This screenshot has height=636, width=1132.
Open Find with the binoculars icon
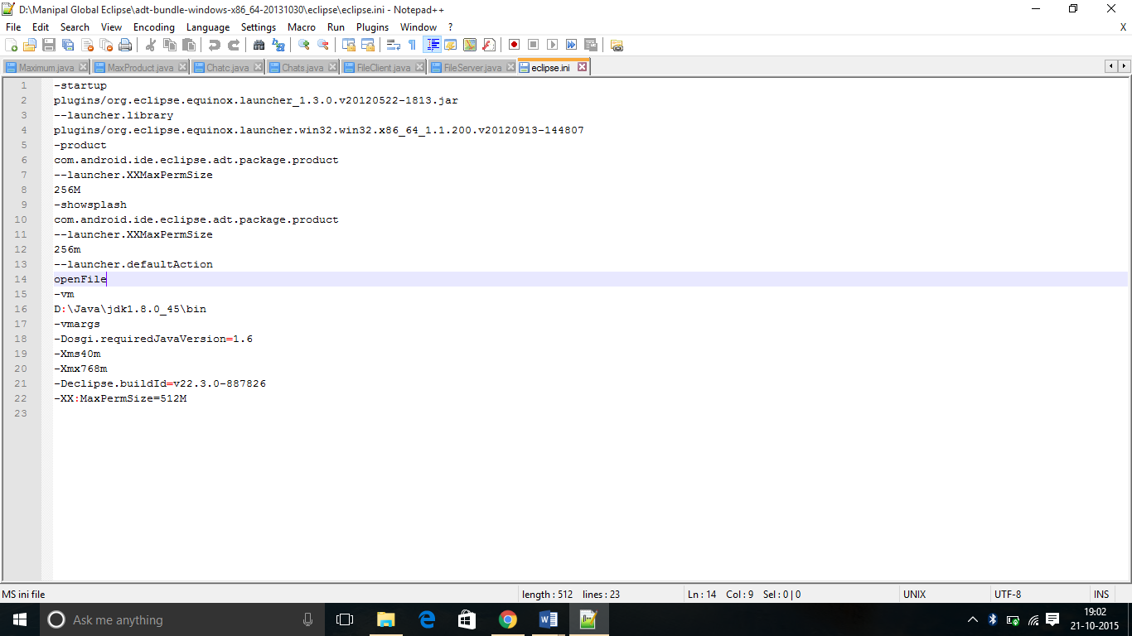[259, 45]
